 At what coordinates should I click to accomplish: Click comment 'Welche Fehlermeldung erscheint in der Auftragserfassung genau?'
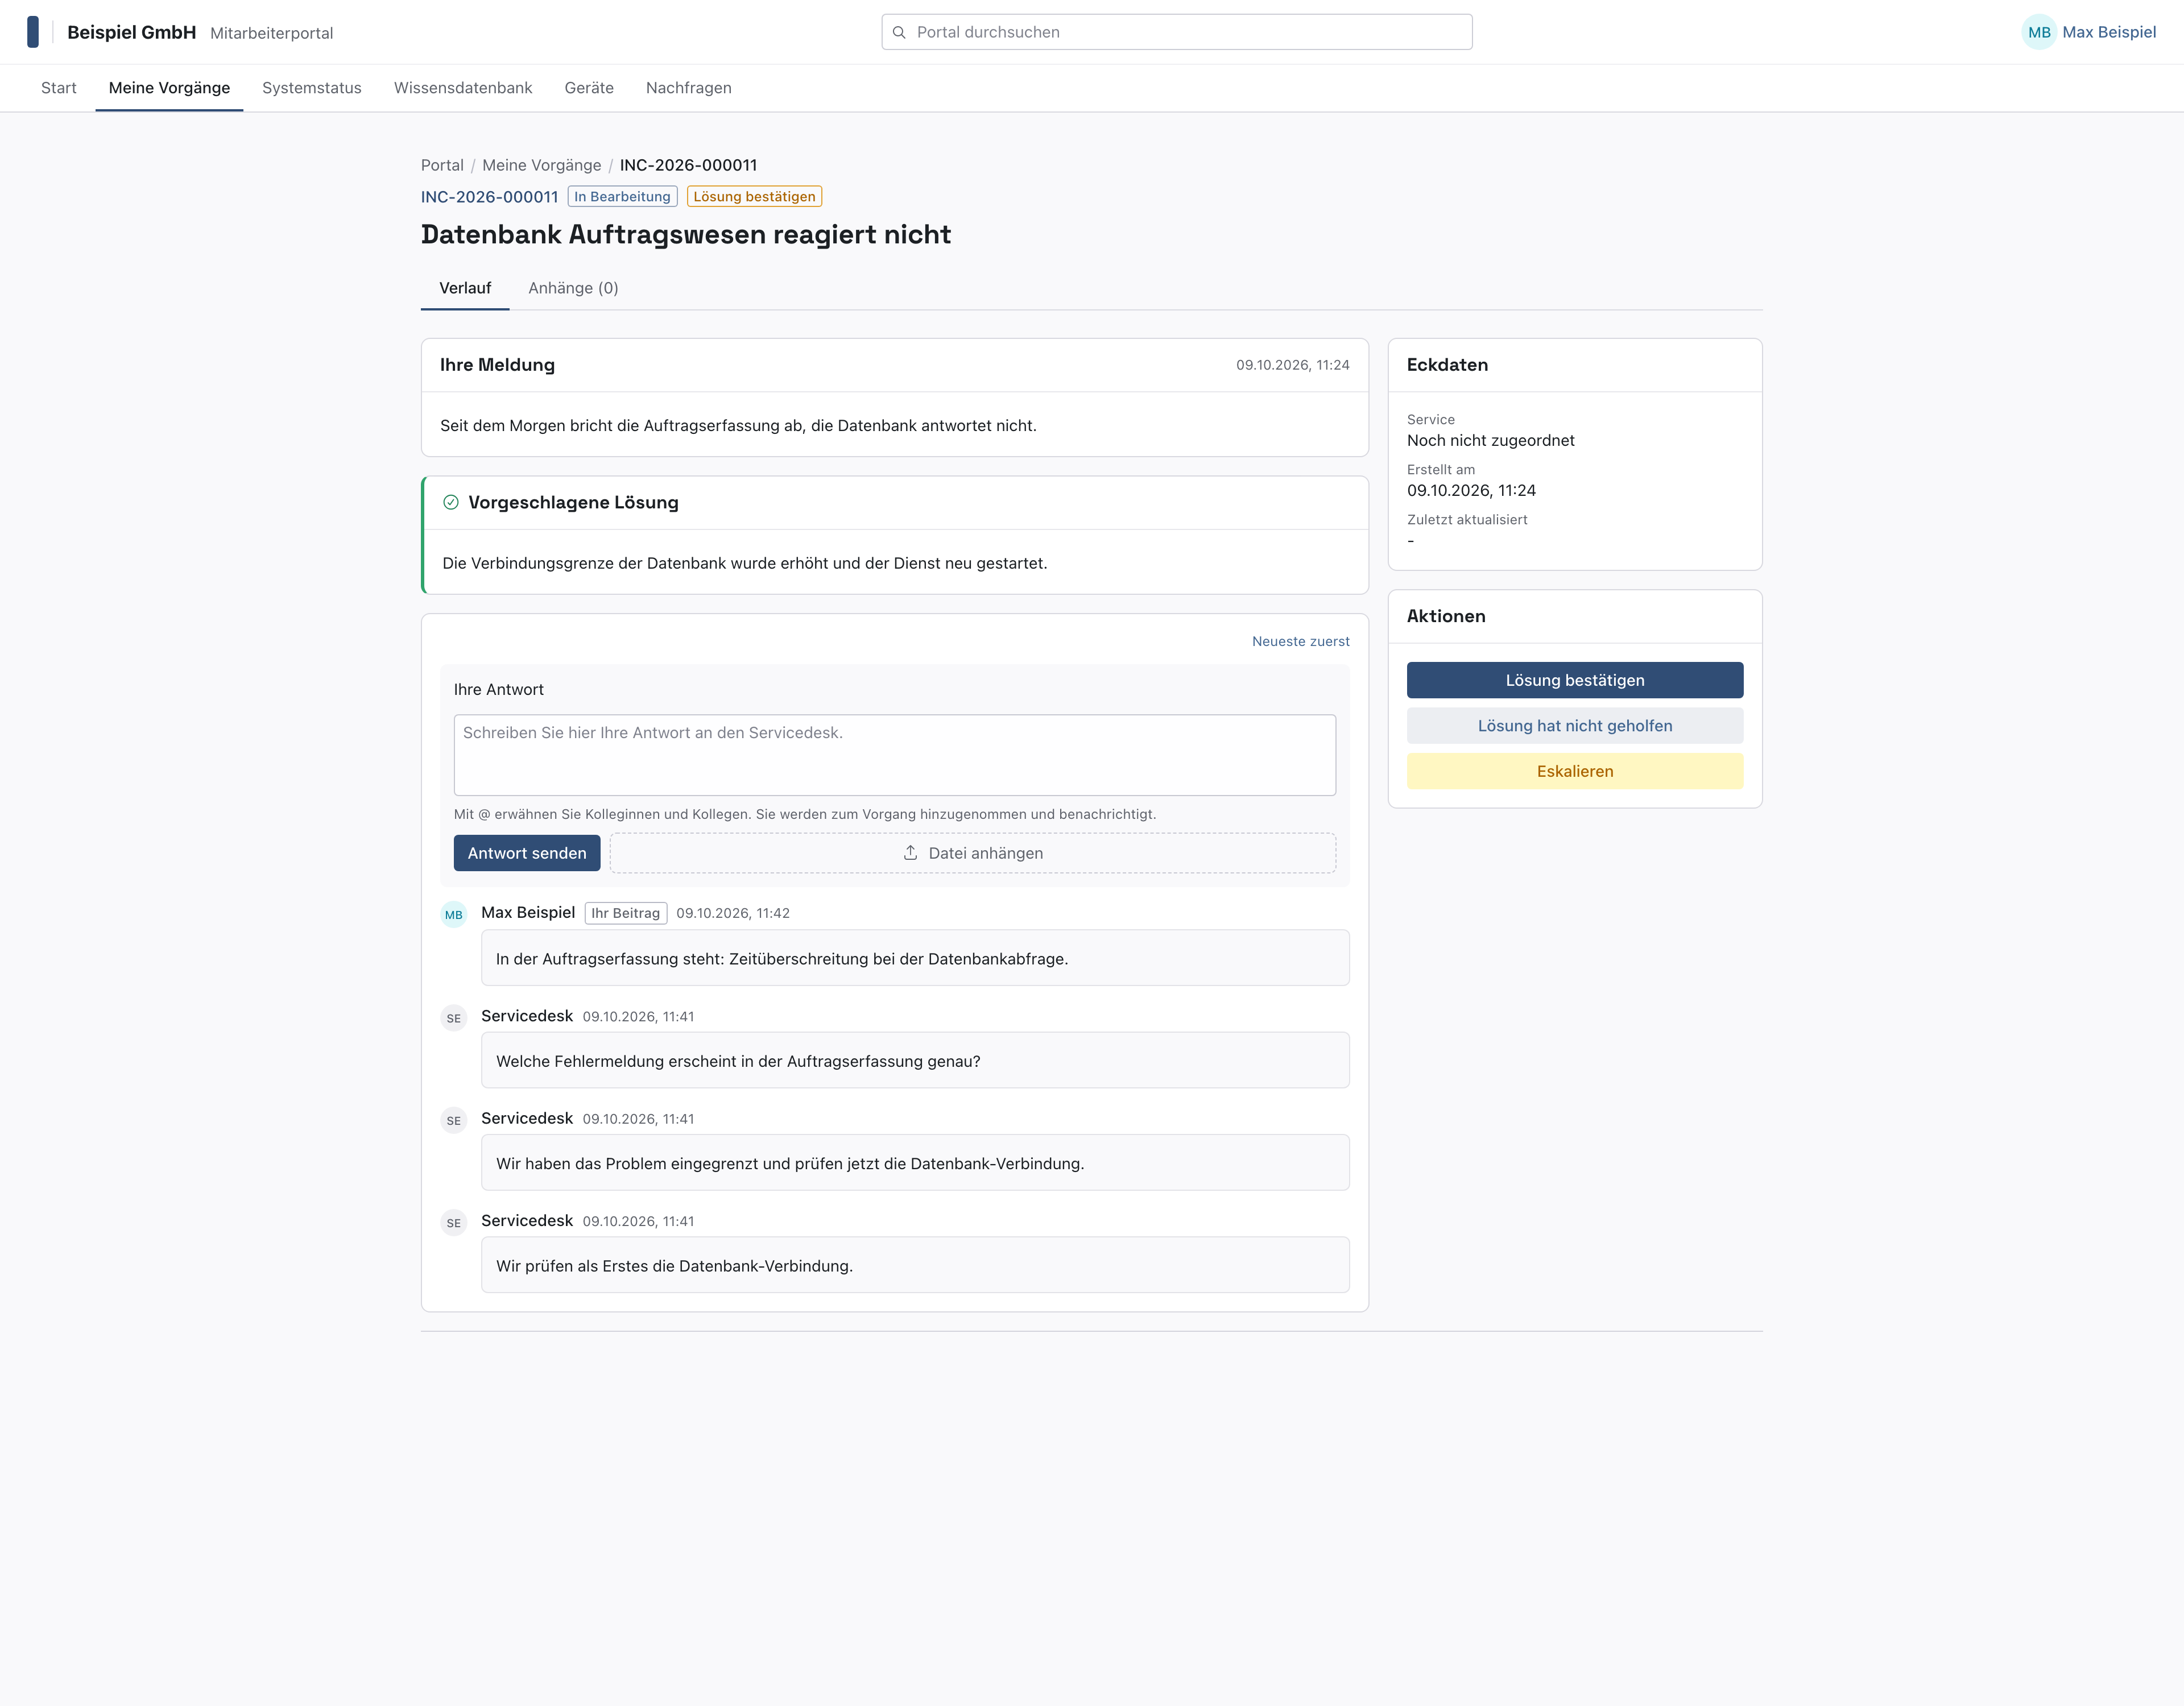pos(915,1061)
